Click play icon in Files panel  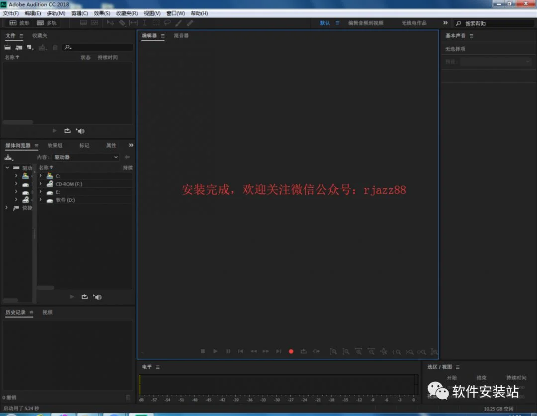[x=55, y=131]
